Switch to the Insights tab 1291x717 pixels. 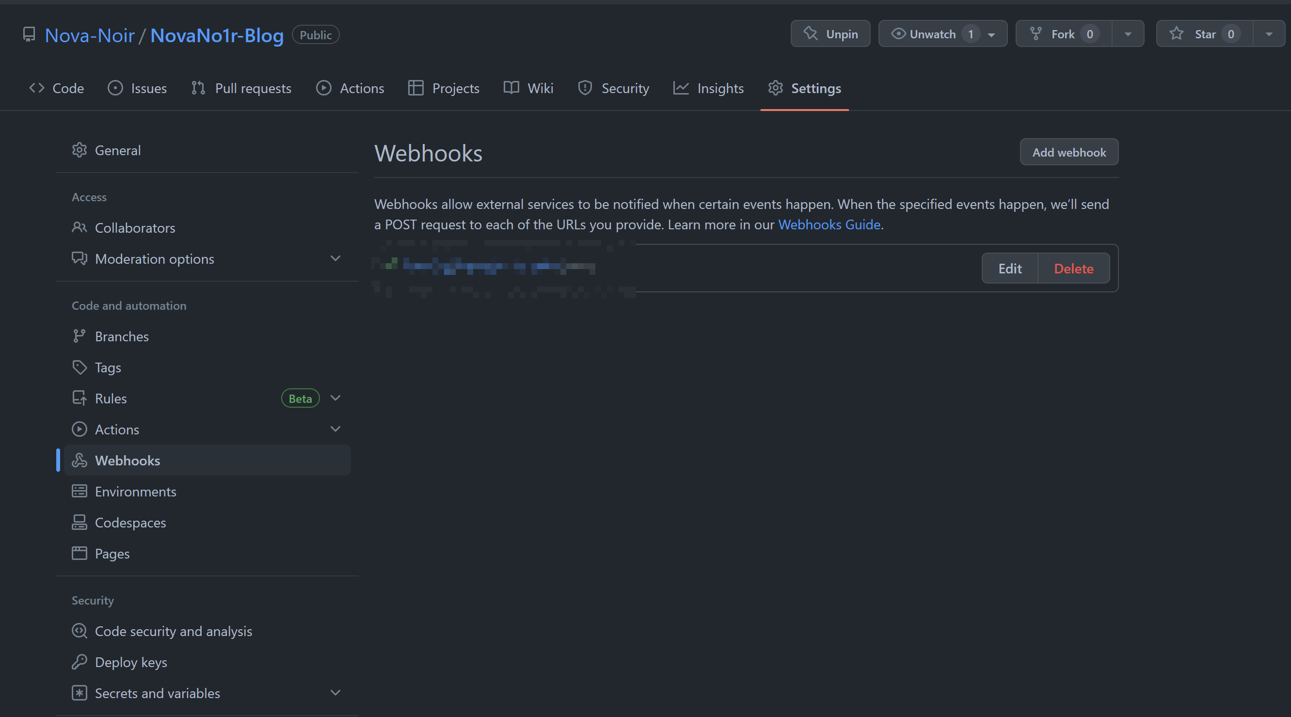pos(708,88)
